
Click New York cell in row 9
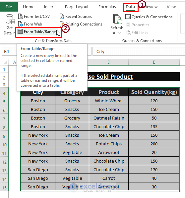click(x=38, y=135)
